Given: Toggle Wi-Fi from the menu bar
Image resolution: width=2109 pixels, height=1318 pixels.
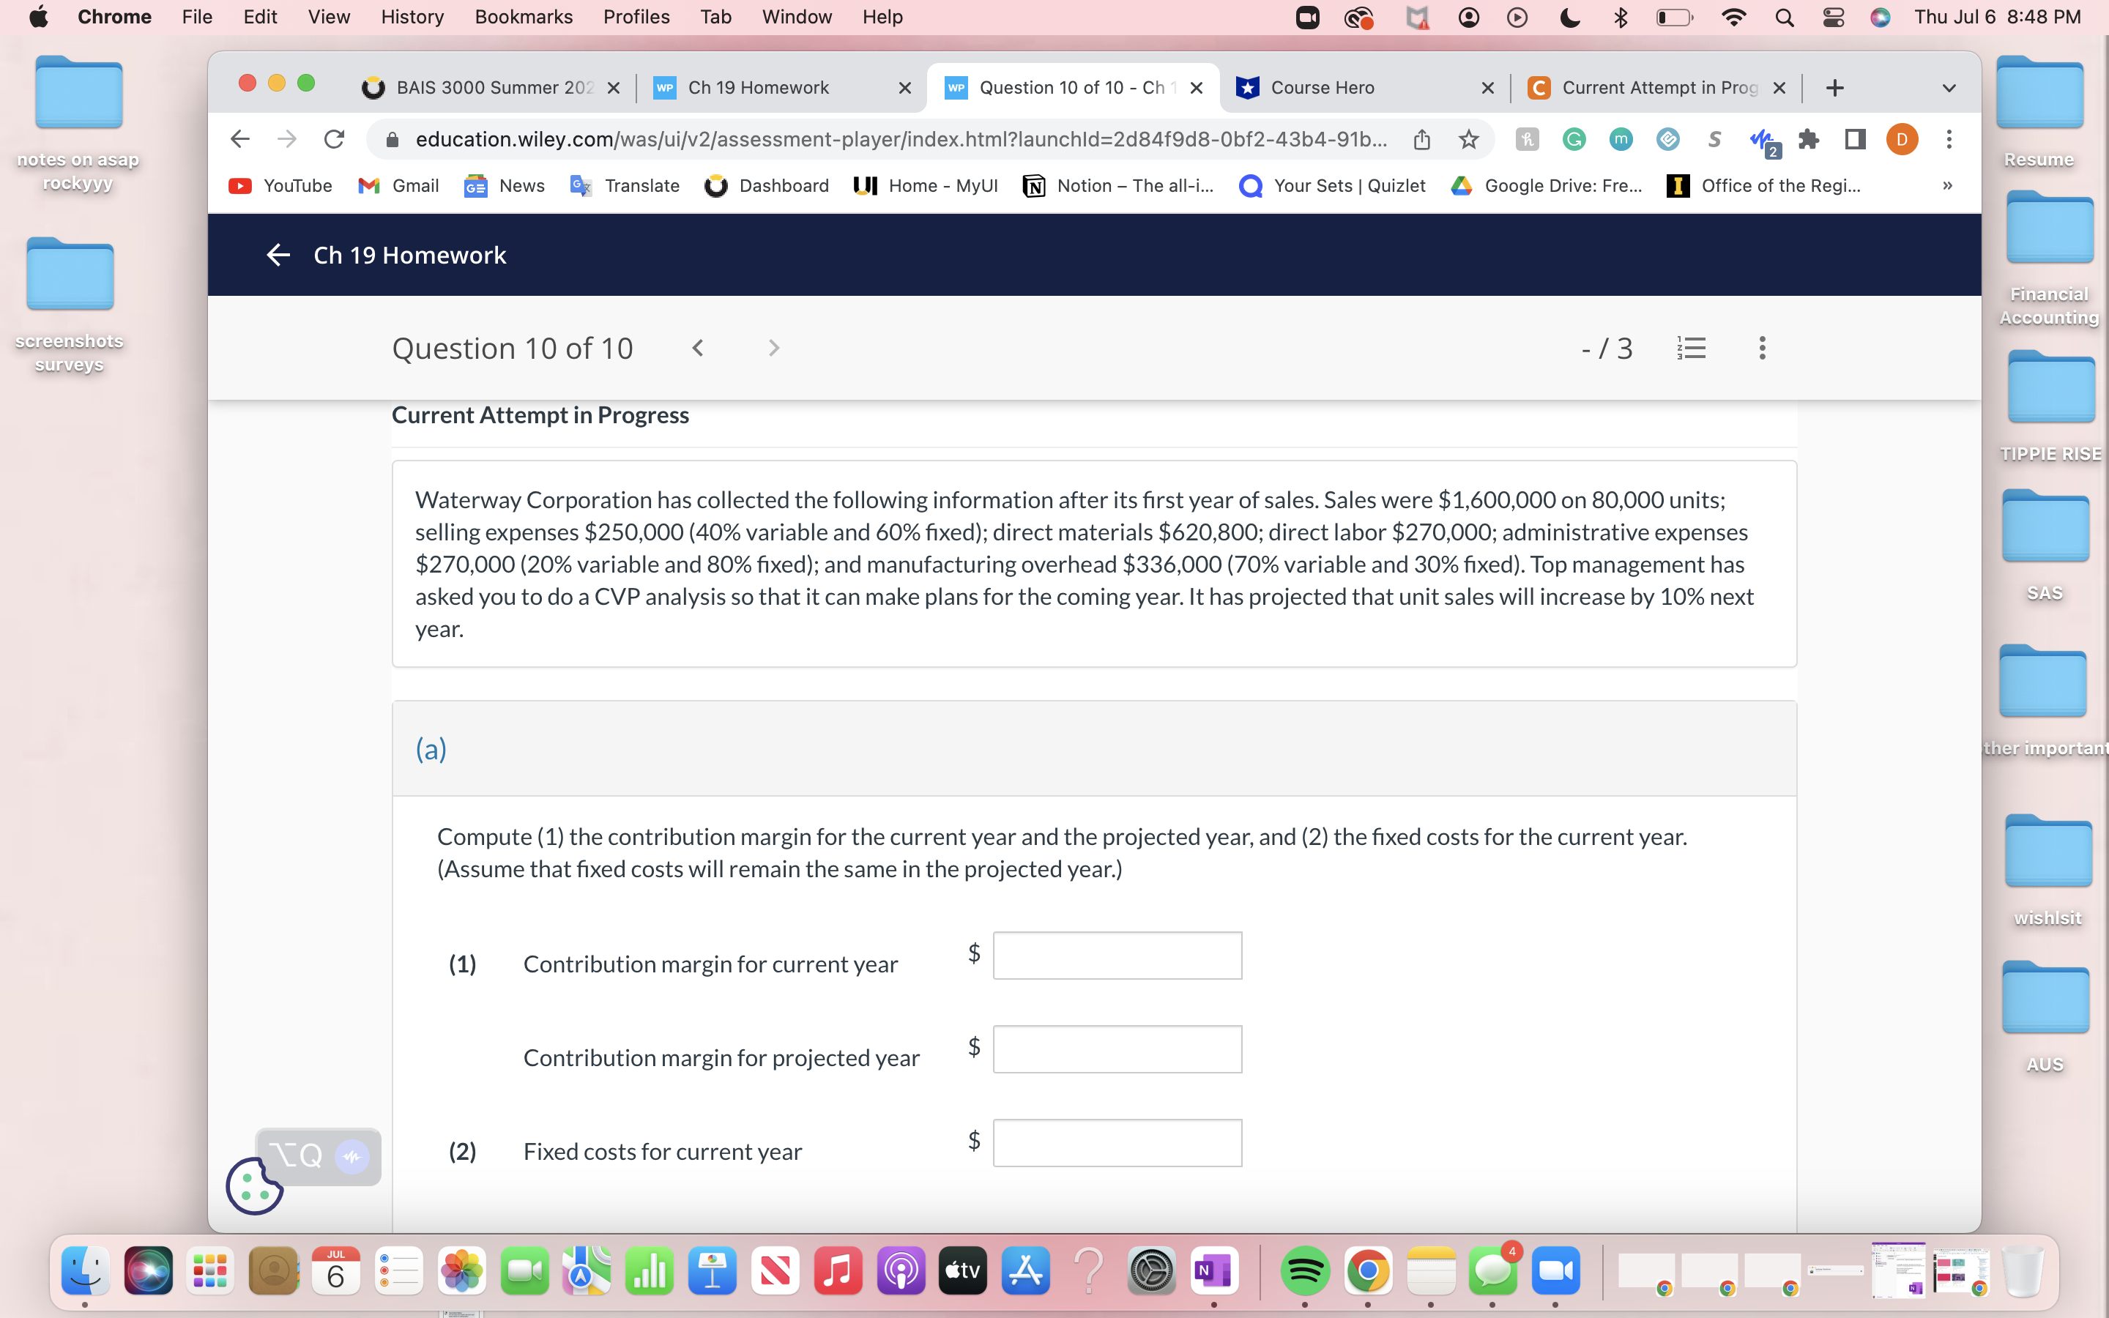Looking at the screenshot, I should pos(1733,17).
